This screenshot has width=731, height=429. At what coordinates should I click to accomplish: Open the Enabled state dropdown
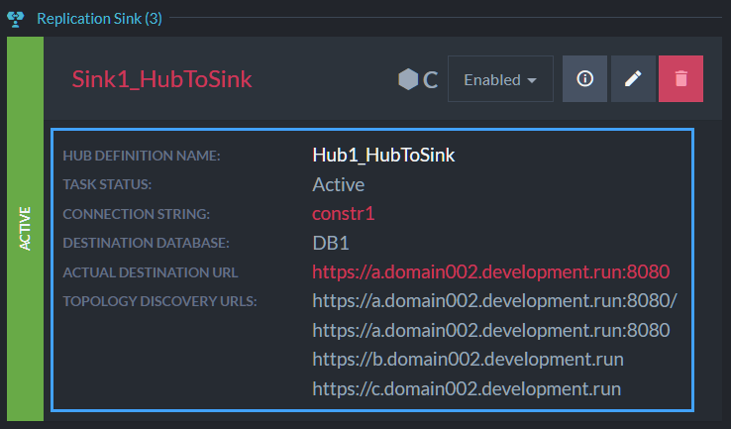(500, 79)
